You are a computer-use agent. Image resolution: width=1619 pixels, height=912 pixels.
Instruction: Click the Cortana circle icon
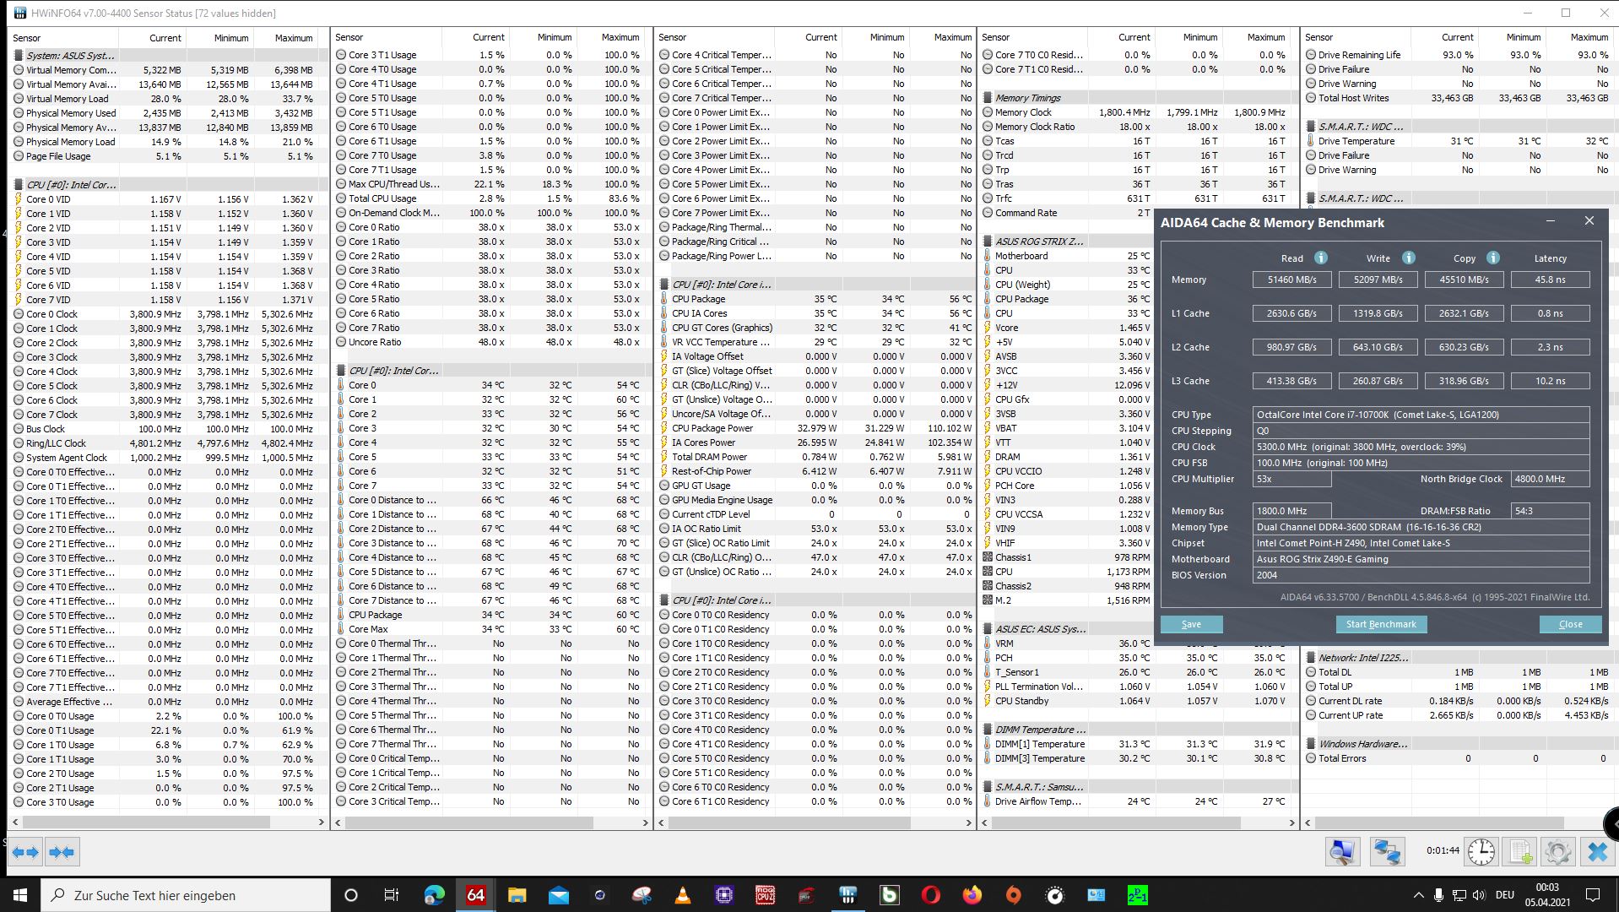pyautogui.click(x=351, y=895)
